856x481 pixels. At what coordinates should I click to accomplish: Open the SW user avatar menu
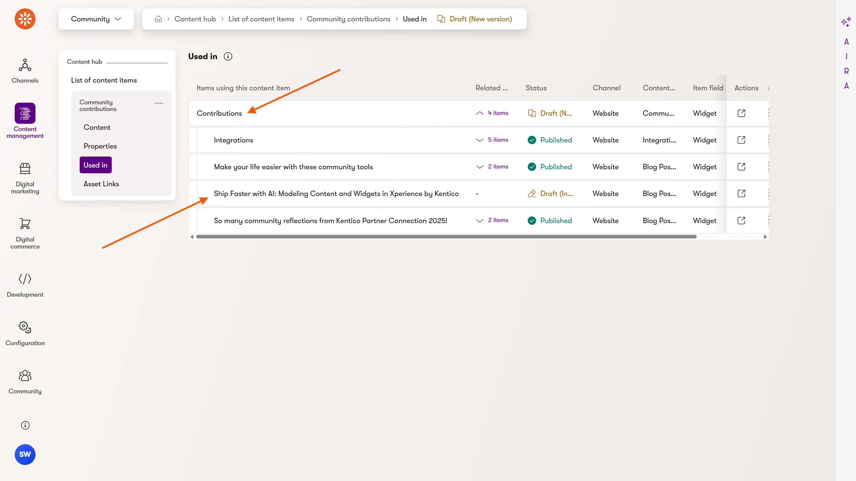(25, 454)
